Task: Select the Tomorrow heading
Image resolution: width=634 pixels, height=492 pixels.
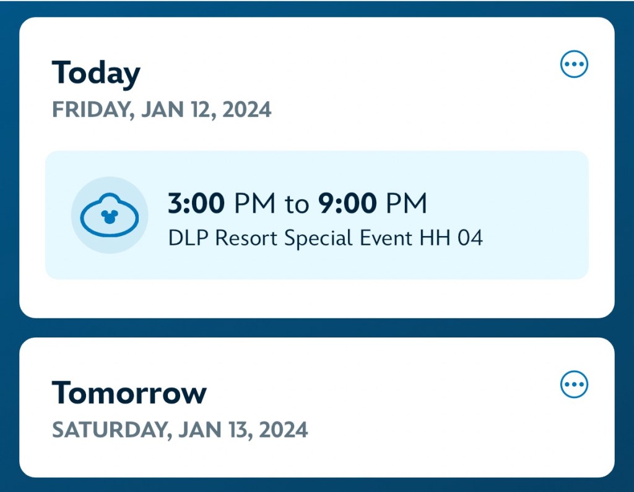Action: click(129, 392)
